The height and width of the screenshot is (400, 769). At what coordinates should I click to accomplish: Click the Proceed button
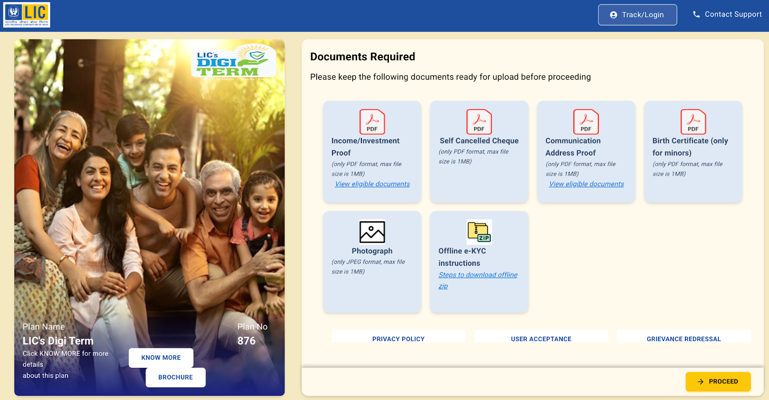718,382
